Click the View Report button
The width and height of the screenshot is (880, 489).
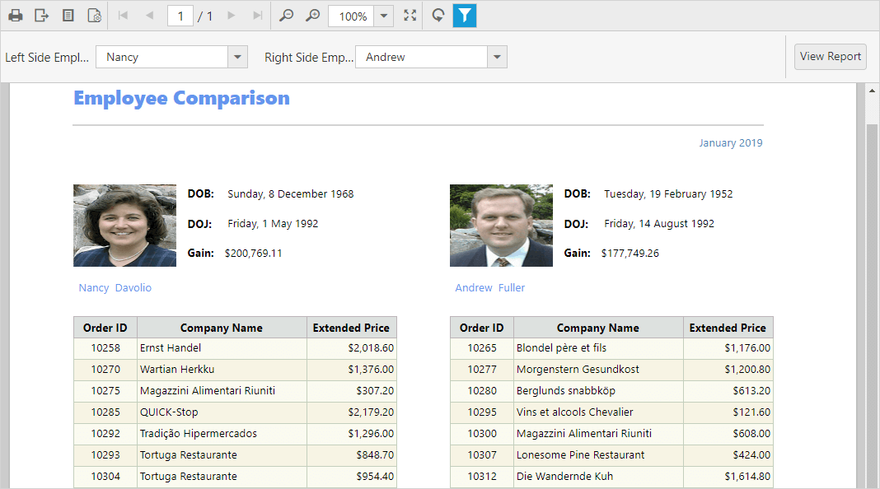pyautogui.click(x=830, y=57)
